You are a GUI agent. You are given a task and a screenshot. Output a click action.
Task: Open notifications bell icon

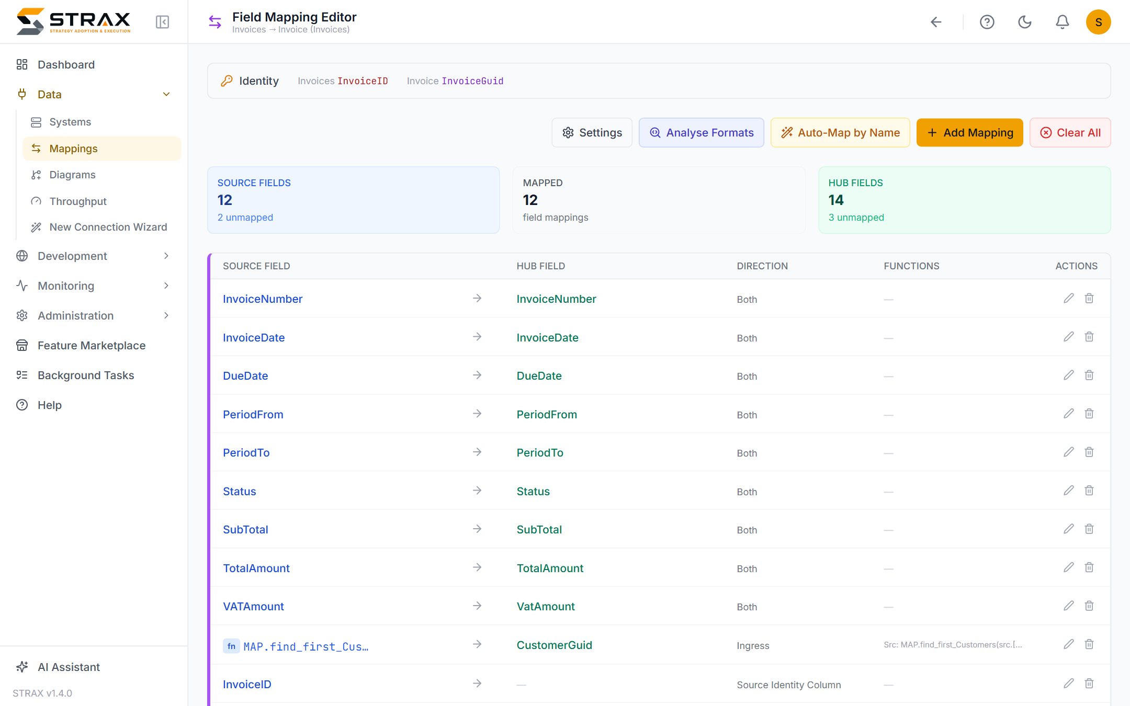(x=1063, y=22)
